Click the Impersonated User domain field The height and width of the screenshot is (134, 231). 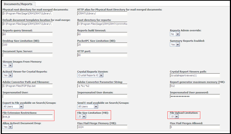pyautogui.click(x=102, y=96)
